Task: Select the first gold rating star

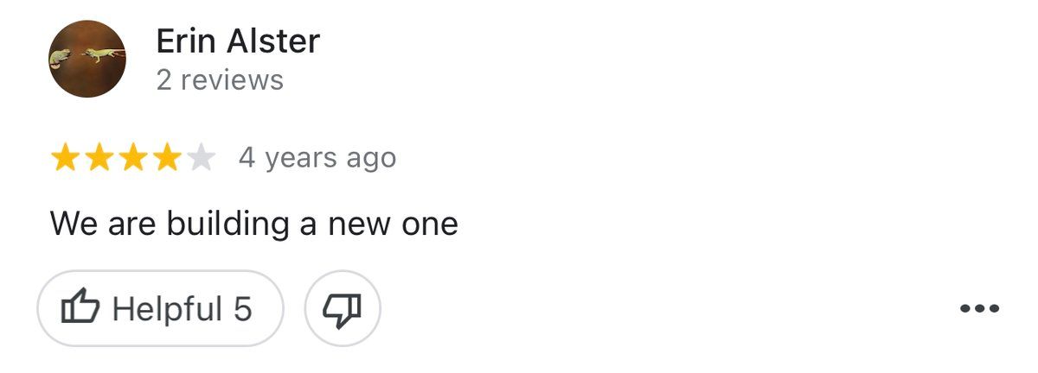Action: tap(65, 158)
